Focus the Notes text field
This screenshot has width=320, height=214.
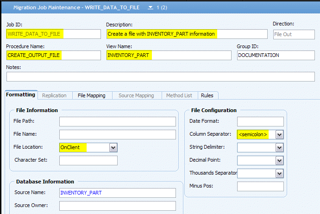pos(161,76)
